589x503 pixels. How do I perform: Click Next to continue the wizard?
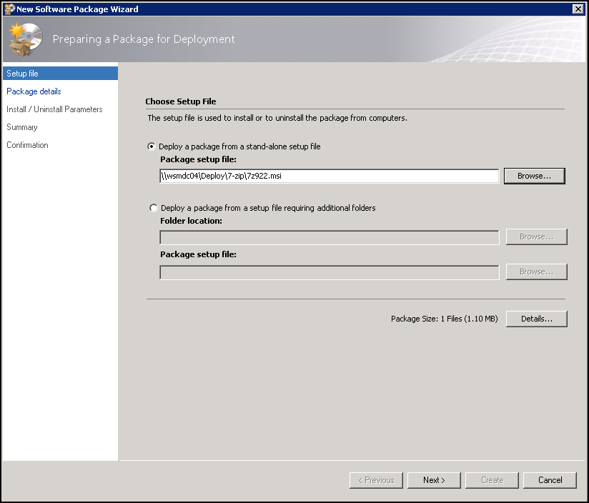[x=434, y=479]
